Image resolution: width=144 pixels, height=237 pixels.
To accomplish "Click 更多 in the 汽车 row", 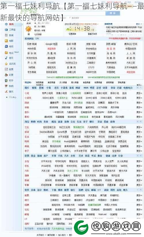I will point(139,171).
